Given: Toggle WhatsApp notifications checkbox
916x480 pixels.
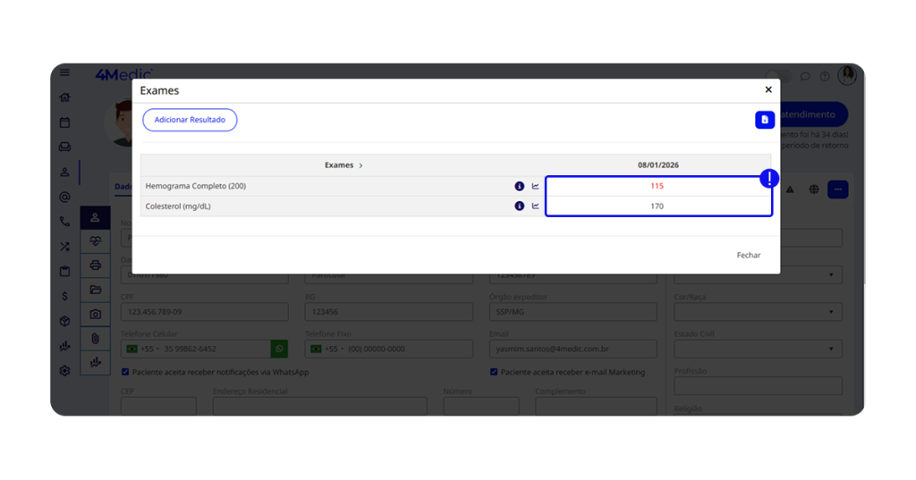Looking at the screenshot, I should point(125,372).
